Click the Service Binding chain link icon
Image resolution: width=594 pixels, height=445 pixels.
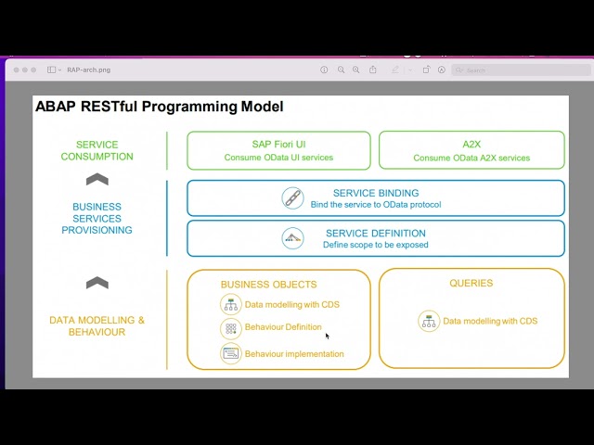pyautogui.click(x=292, y=197)
